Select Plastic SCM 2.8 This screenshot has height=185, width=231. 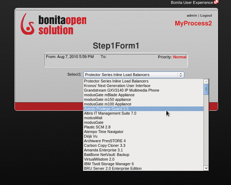tap(143, 127)
